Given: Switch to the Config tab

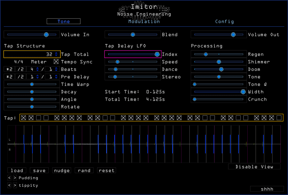Looking at the screenshot, I should 224,21.
